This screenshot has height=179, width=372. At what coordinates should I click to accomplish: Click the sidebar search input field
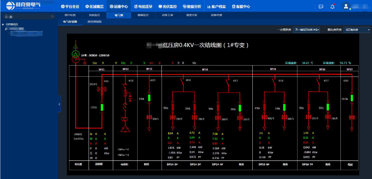click(27, 16)
